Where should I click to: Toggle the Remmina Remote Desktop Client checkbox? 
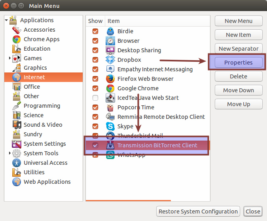[95, 117]
